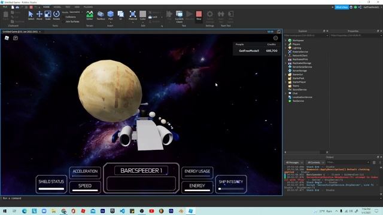This screenshot has height=215, width=383.
Task: Click the Lock tool
Action: coord(153,17)
